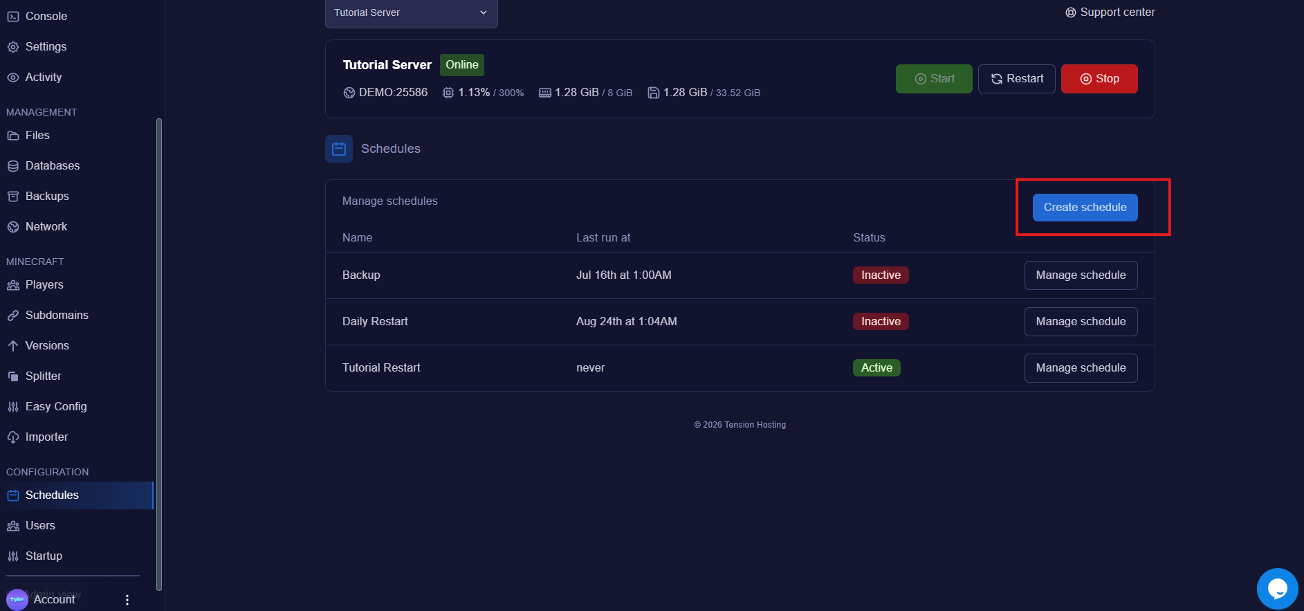The image size is (1304, 611).
Task: Click the Files folder icon
Action: (x=13, y=135)
